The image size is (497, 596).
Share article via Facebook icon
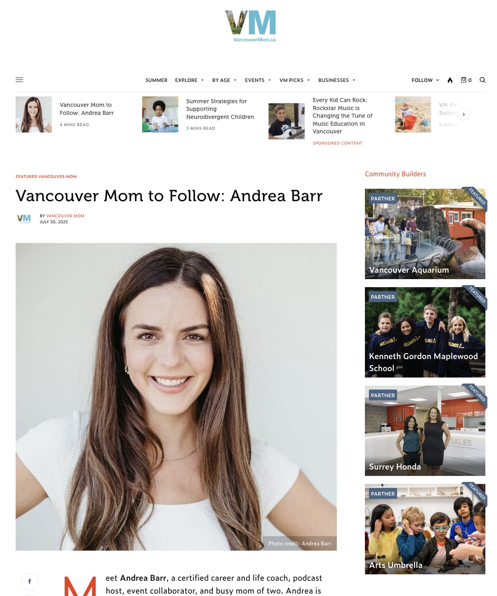click(x=30, y=582)
